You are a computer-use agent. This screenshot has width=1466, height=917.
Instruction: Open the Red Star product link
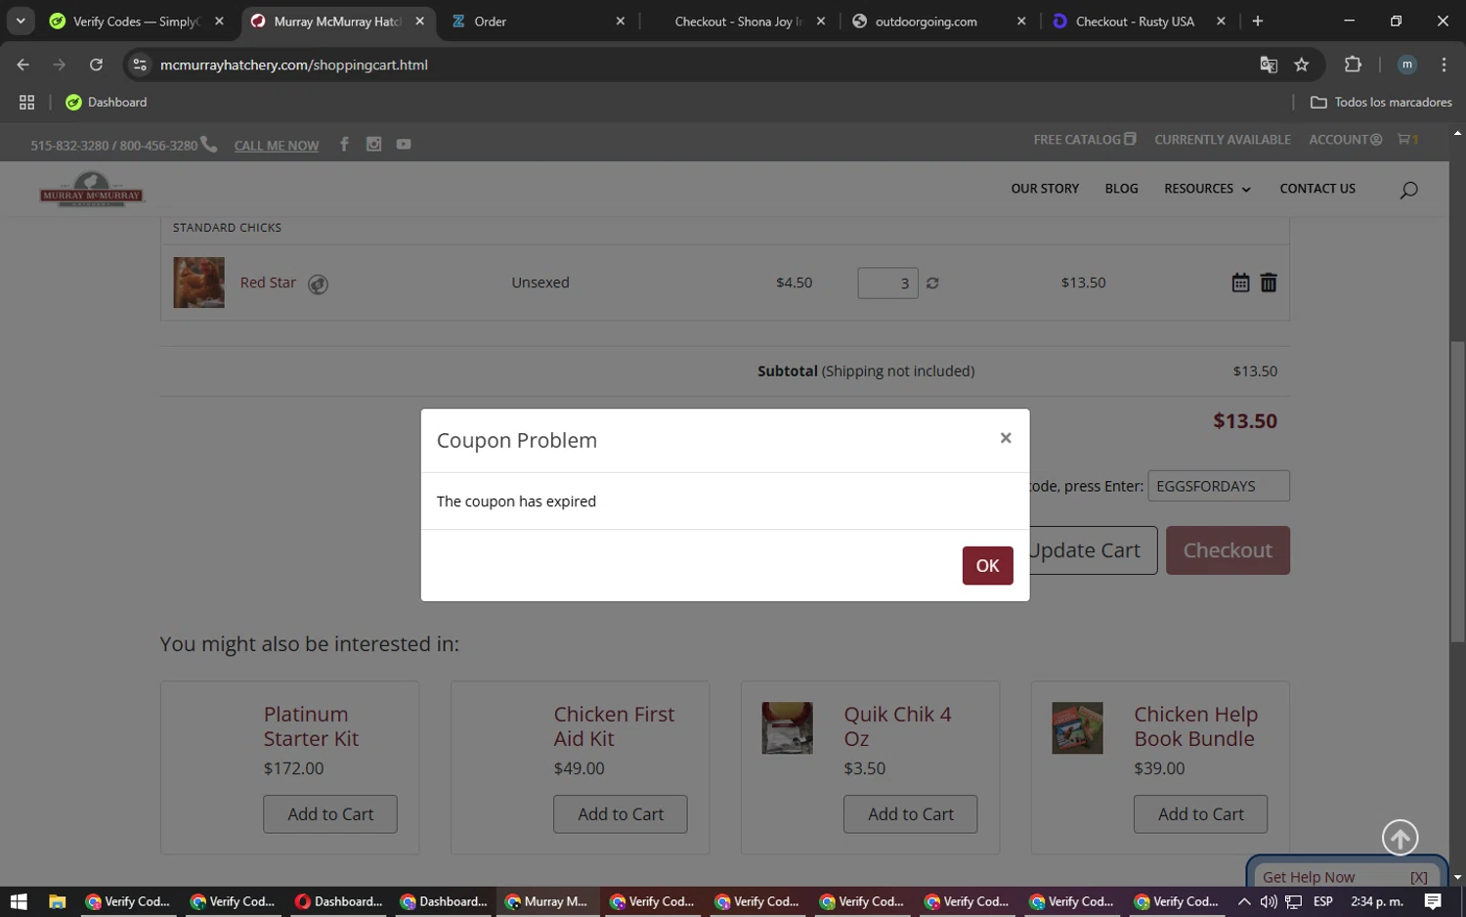[268, 283]
